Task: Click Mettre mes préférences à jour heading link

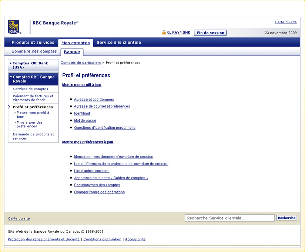Action: 88,142
